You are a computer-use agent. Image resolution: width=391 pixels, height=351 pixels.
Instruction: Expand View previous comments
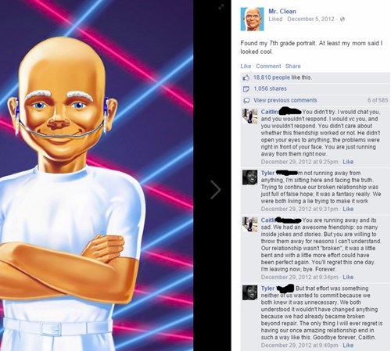pos(285,100)
